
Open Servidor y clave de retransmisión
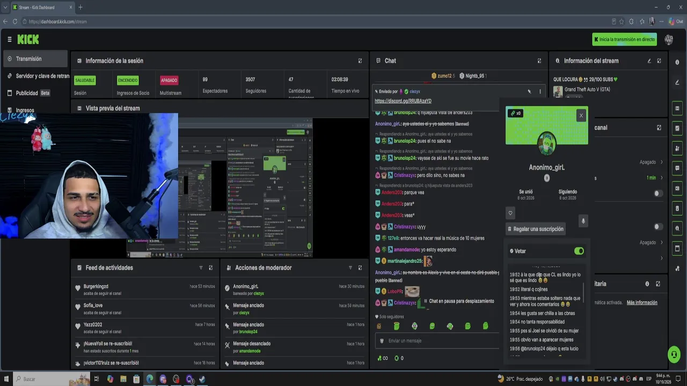click(38, 76)
